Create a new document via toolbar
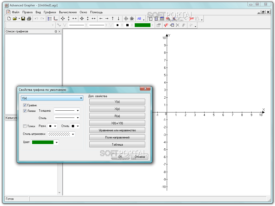 [x=9, y=18]
